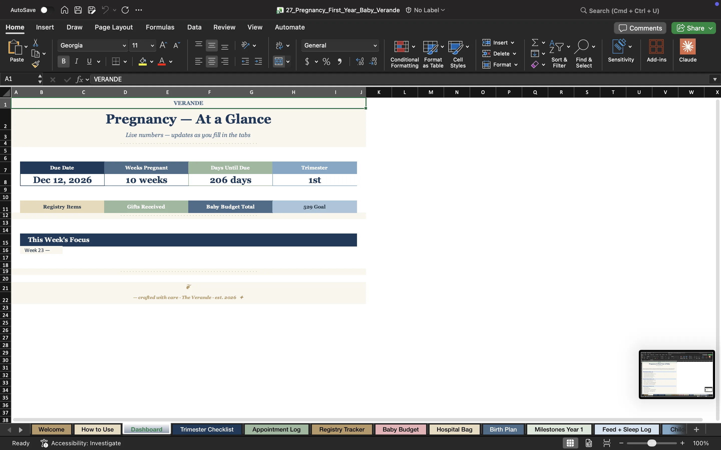The height and width of the screenshot is (450, 721).
Task: Switch to Normal view in status bar
Action: coord(570,443)
